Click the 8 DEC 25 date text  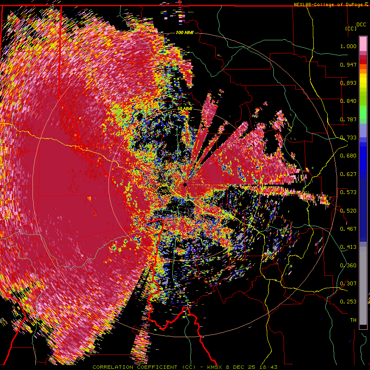[x=240, y=367]
